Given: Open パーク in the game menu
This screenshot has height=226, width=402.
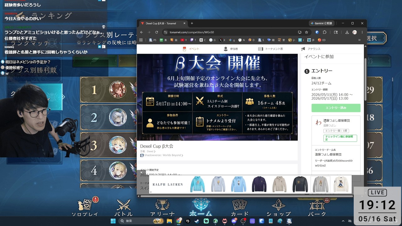Looking at the screenshot, I should [318, 208].
